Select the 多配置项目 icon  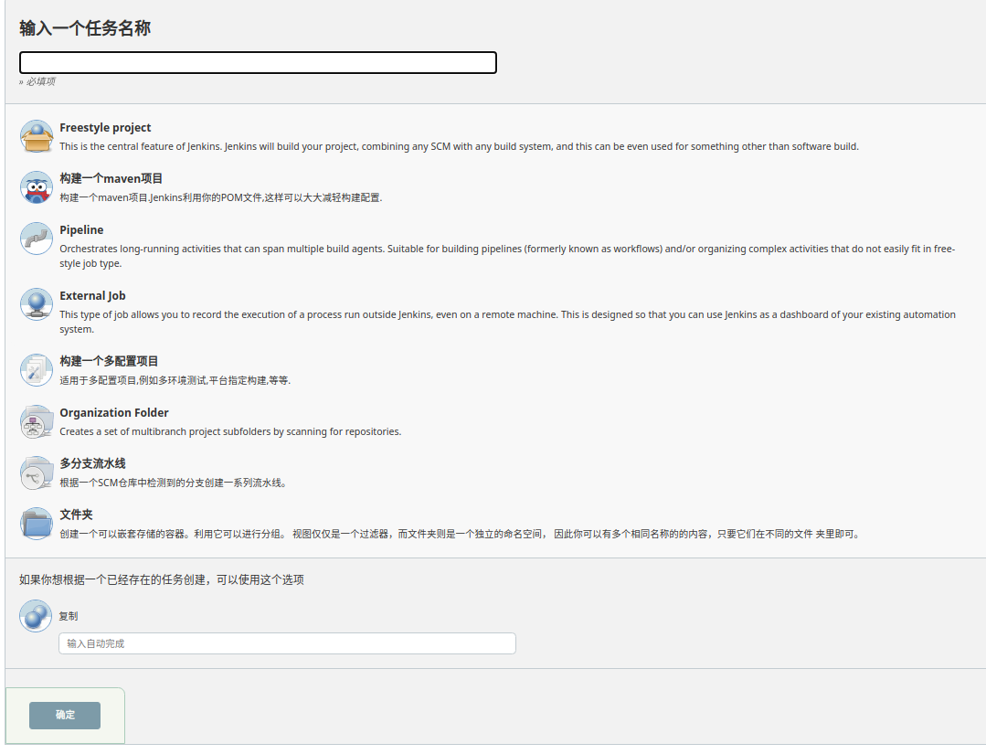coord(37,371)
